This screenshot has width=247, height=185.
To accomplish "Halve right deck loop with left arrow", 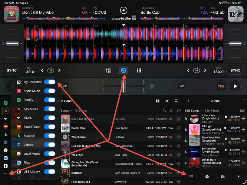I will (x=188, y=70).
